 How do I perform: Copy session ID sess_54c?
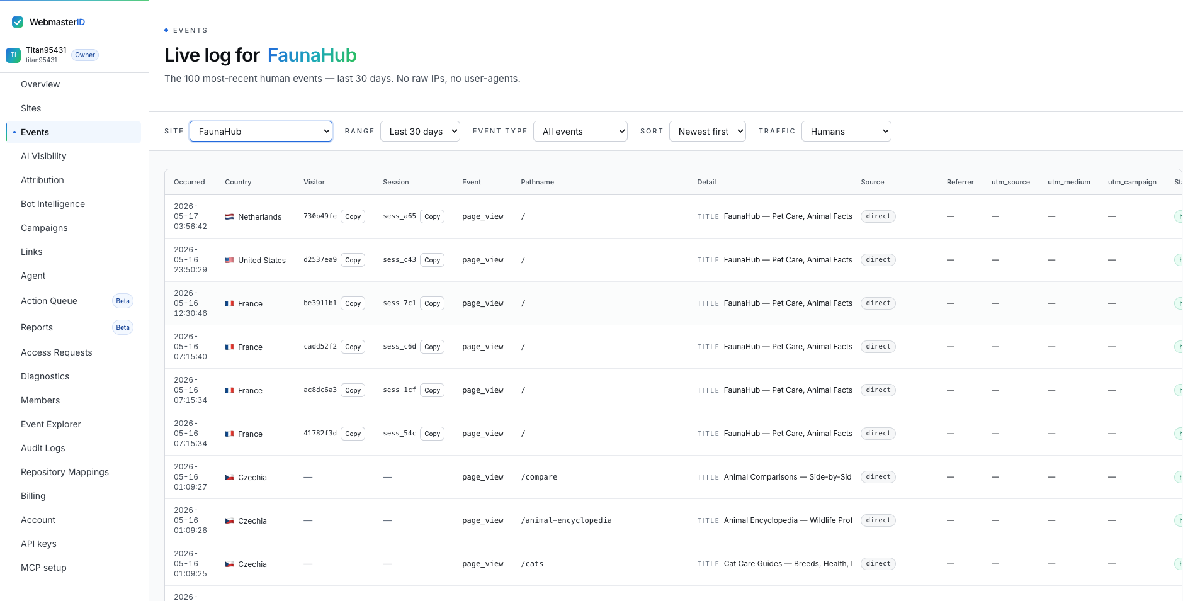click(433, 434)
